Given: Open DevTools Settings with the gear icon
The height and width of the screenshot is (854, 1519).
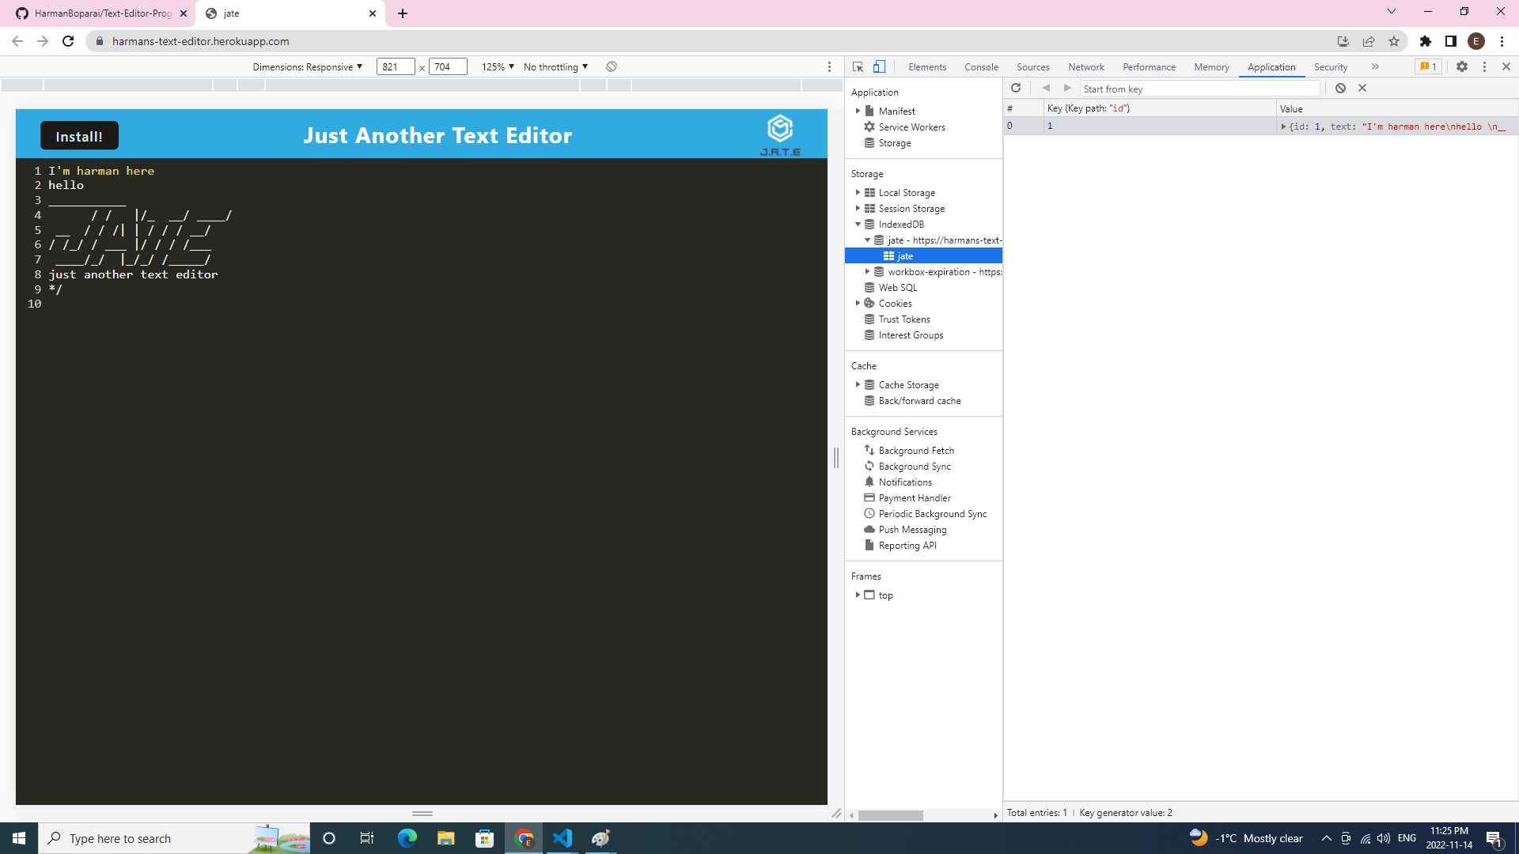Looking at the screenshot, I should [1461, 66].
